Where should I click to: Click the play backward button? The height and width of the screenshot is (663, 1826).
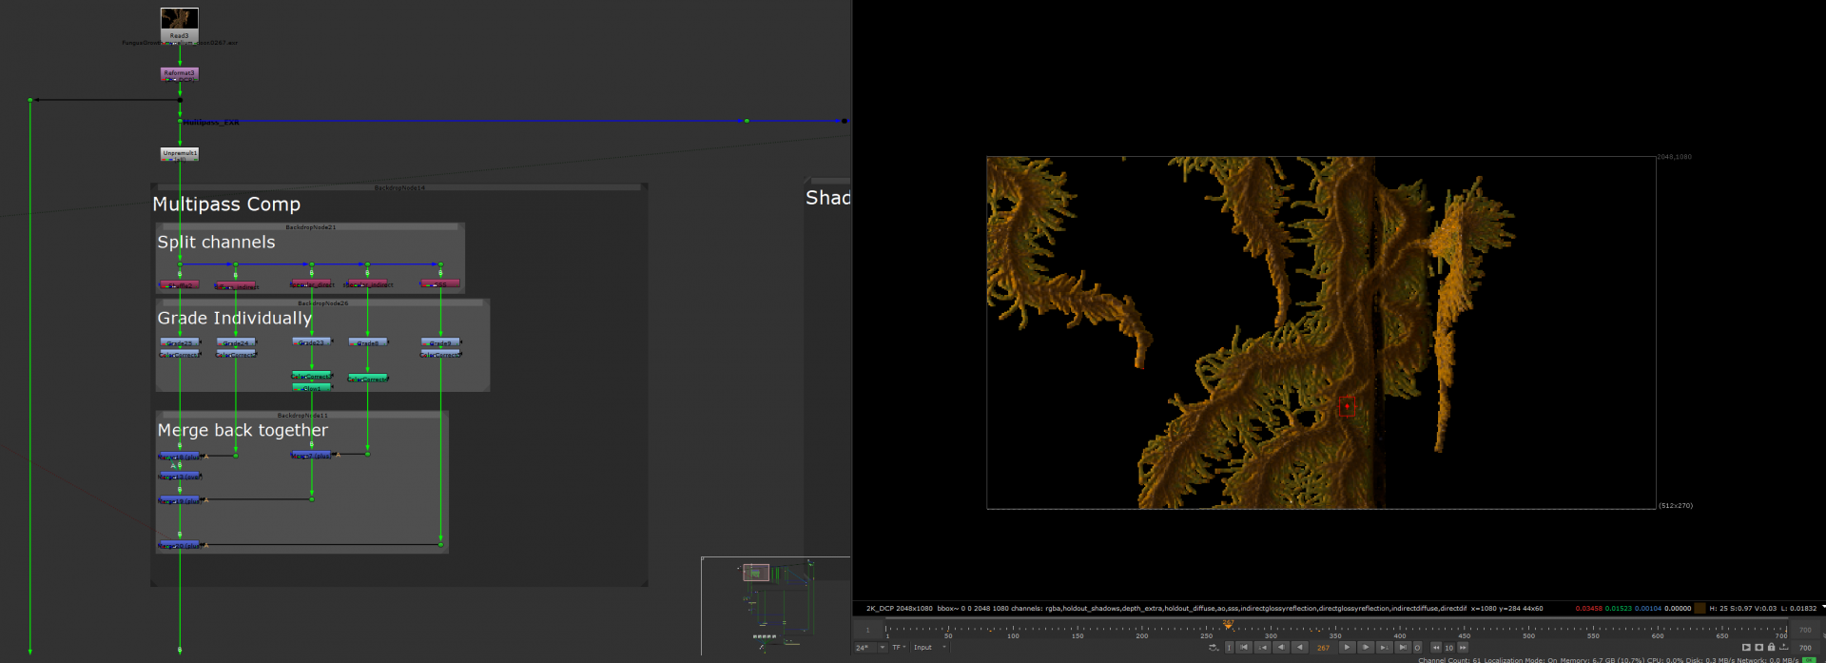[x=1299, y=648]
